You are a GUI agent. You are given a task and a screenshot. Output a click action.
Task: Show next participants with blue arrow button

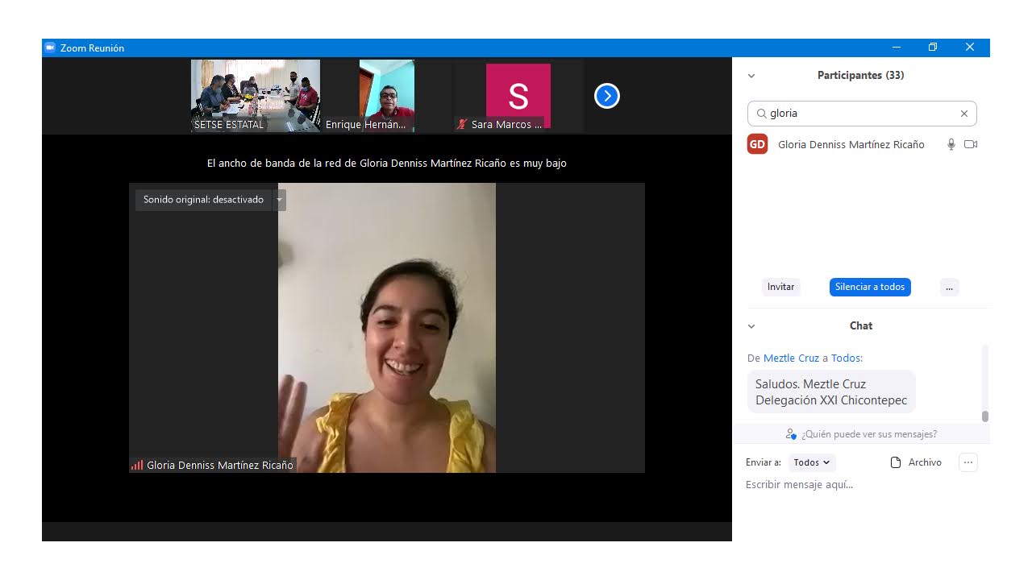pyautogui.click(x=606, y=97)
